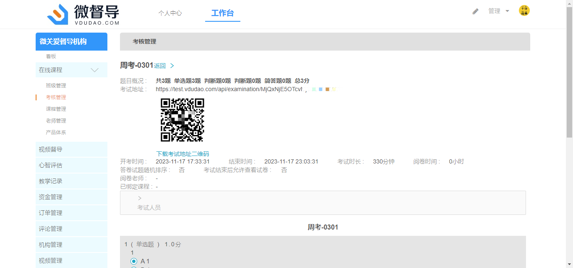The image size is (573, 268).
Task: Open the 心智评估 menu
Action: [x=71, y=166]
